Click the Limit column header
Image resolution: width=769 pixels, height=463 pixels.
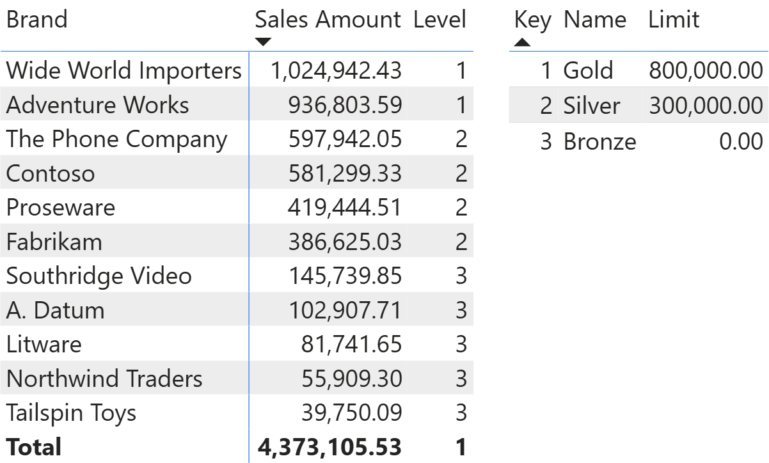(674, 20)
